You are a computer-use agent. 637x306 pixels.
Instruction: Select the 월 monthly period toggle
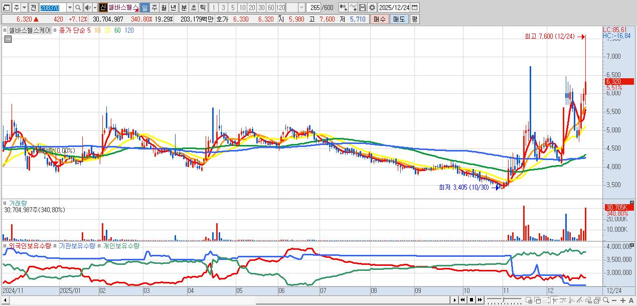click(x=164, y=8)
